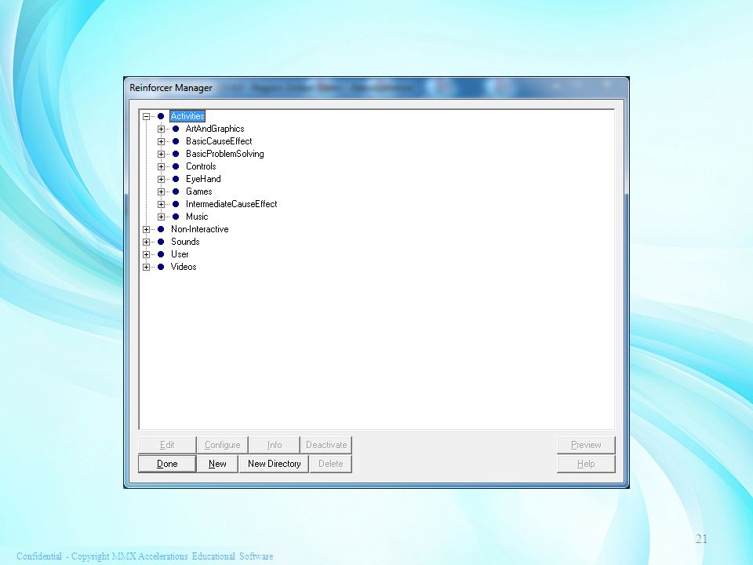Select the Videos tree item

(x=184, y=267)
